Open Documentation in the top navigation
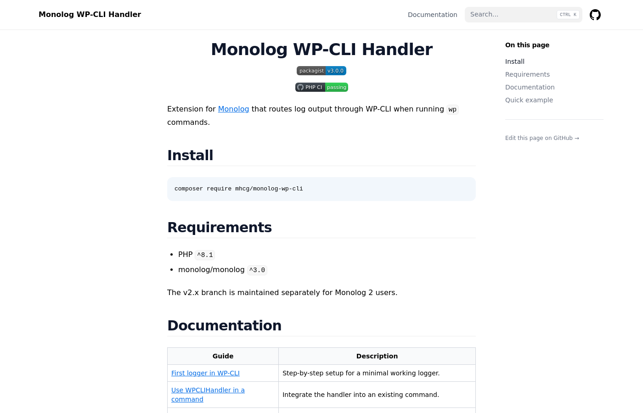 pos(433,15)
